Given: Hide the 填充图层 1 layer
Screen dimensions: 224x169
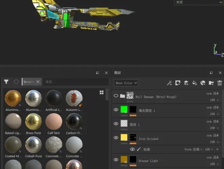Looking at the screenshot, I should coord(116,110).
